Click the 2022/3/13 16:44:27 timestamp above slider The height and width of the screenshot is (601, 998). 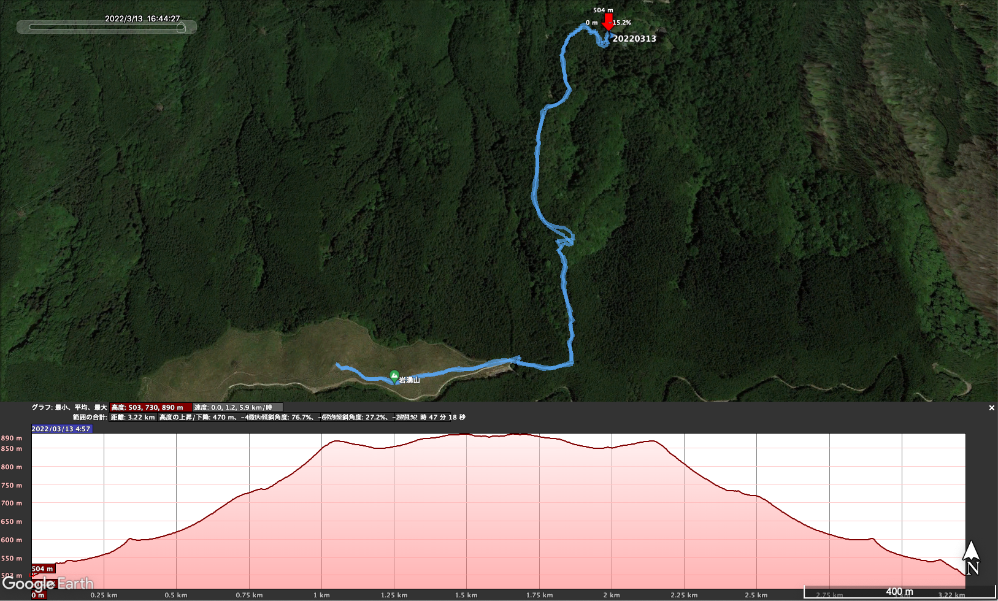(142, 18)
